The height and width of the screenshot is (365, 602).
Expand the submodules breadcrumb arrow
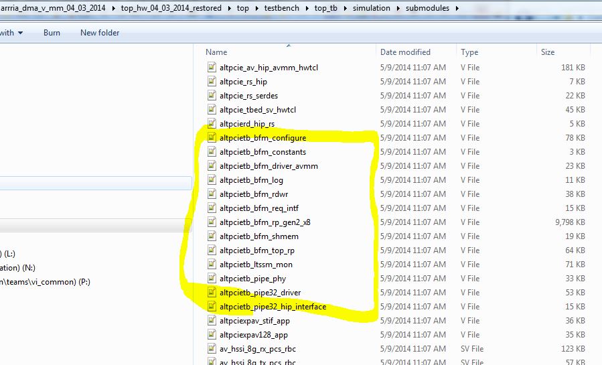pos(456,9)
